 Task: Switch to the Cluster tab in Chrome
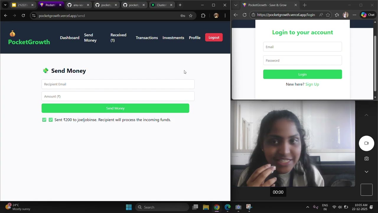[162, 5]
